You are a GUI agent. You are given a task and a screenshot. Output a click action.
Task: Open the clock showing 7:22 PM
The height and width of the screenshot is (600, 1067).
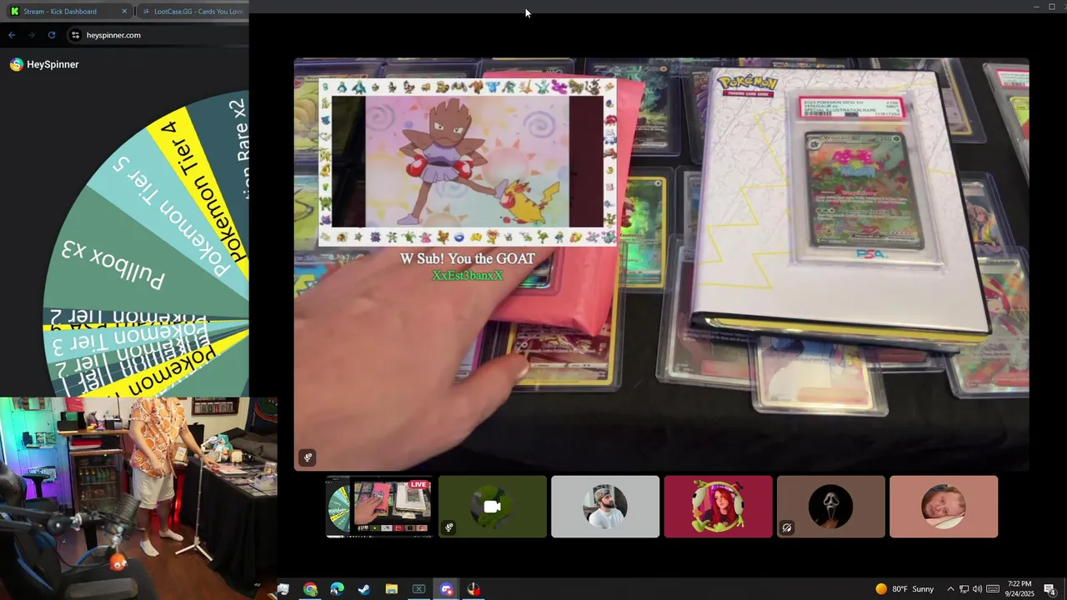click(x=1019, y=589)
